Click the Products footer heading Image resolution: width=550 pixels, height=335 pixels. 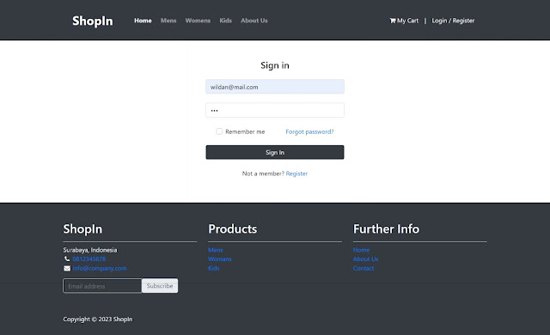coord(233,228)
